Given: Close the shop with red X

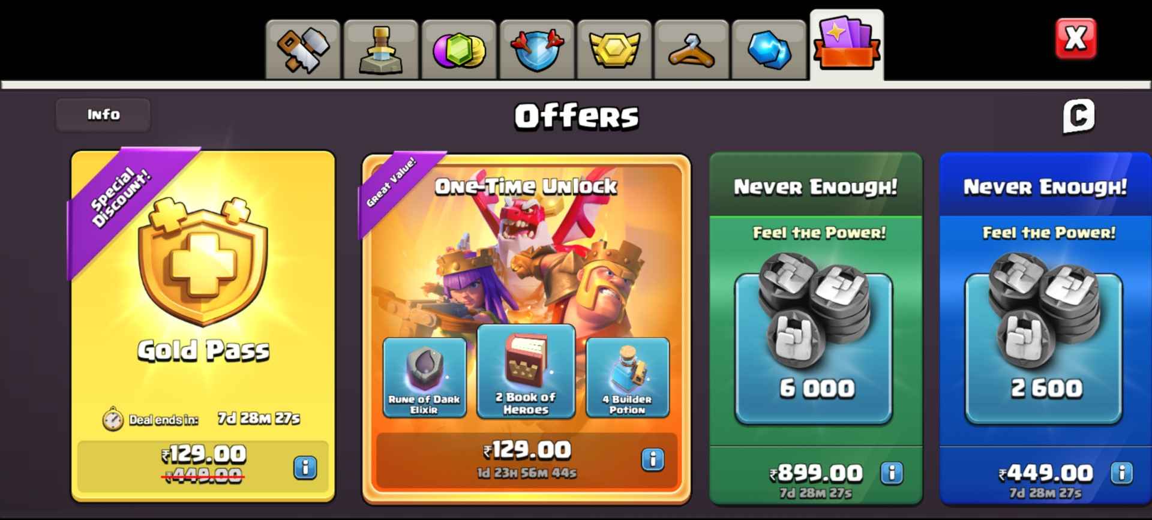Looking at the screenshot, I should 1076,39.
